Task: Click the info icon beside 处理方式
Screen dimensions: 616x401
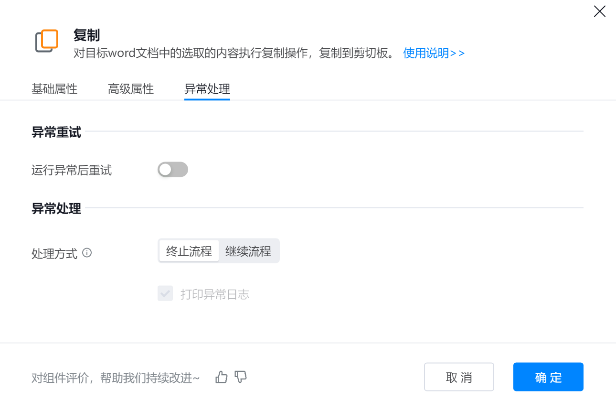Action: tap(87, 253)
